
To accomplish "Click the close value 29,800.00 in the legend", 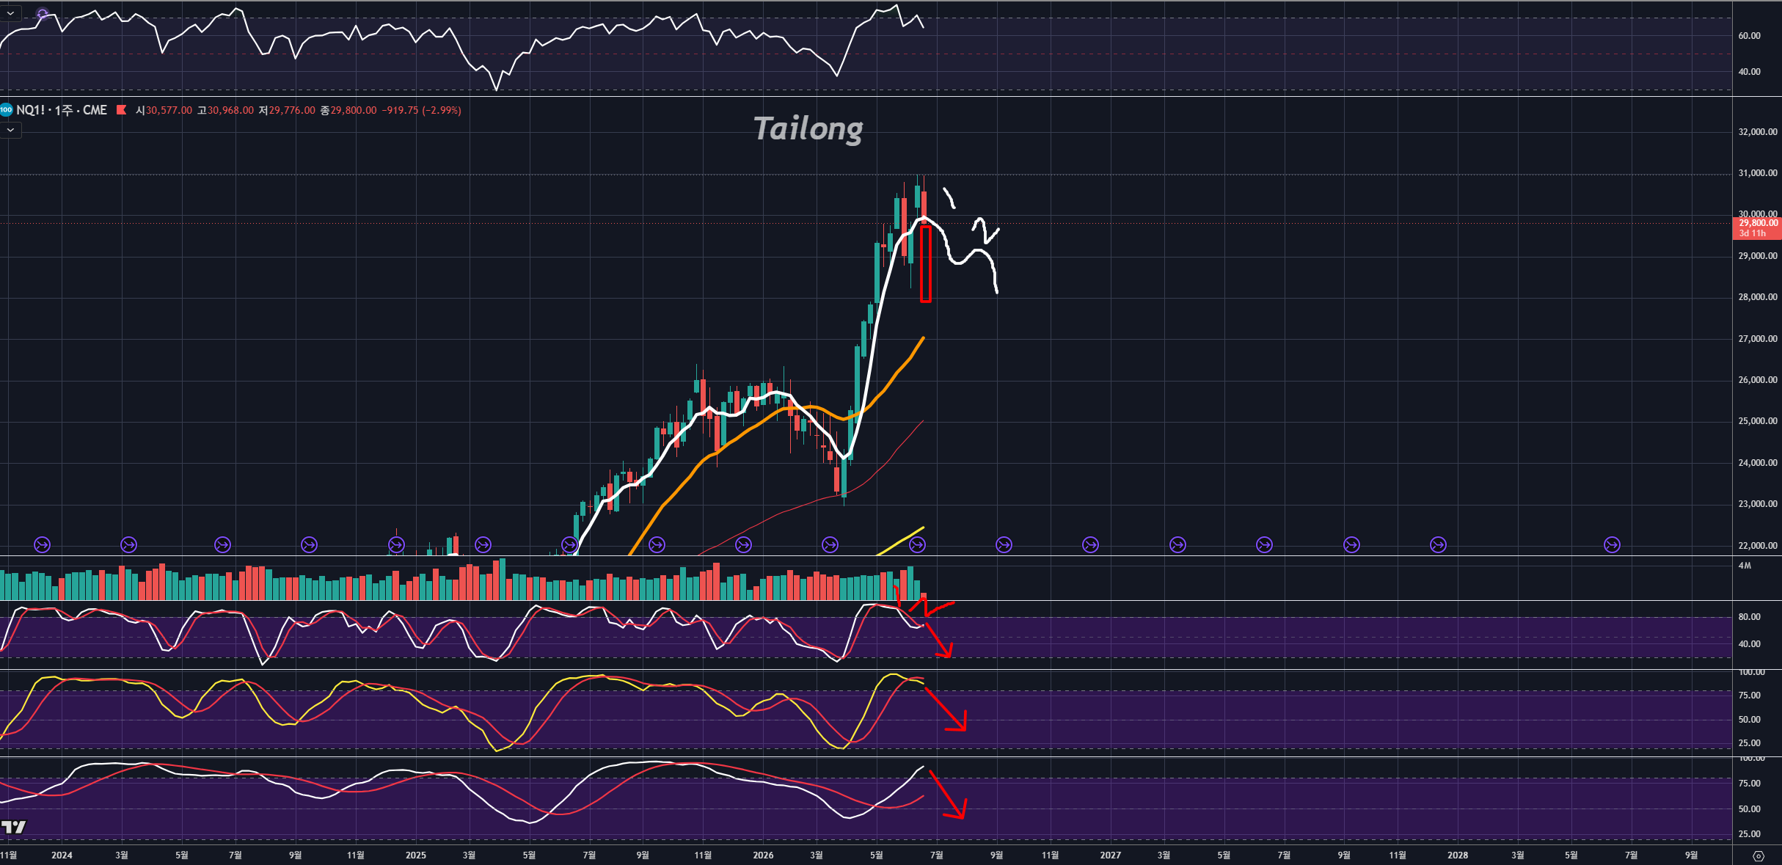I will [x=354, y=111].
